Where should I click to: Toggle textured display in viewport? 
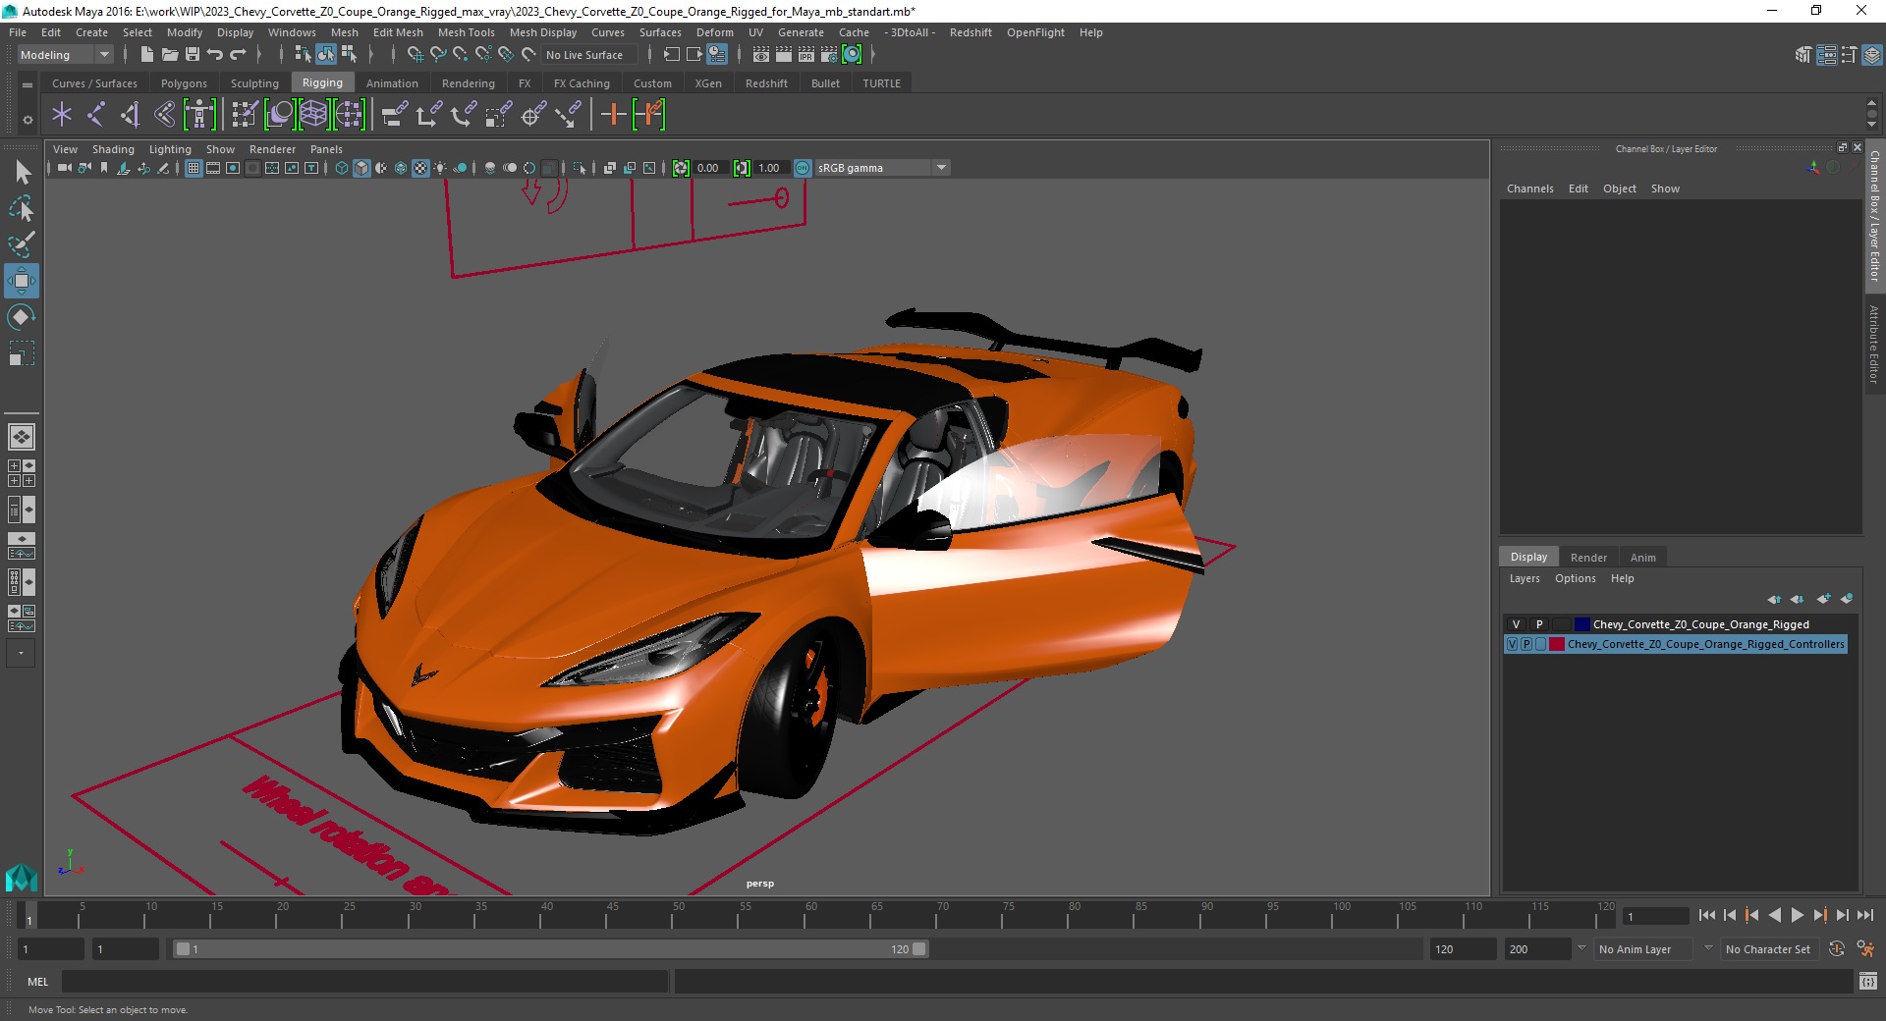click(x=420, y=168)
